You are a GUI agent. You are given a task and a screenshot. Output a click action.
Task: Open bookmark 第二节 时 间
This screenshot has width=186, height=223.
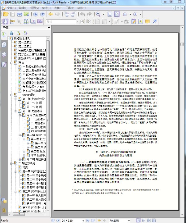coord(34,107)
